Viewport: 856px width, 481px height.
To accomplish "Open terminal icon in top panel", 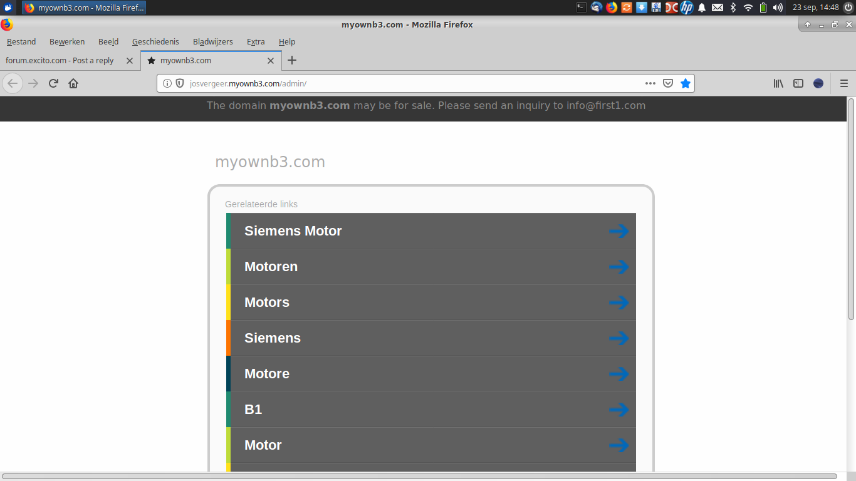I will coord(582,8).
